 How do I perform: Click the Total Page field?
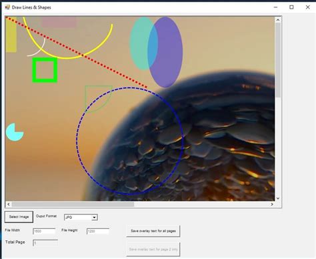pyautogui.click(x=45, y=243)
